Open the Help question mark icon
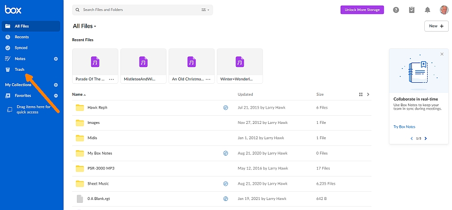 pos(396,10)
